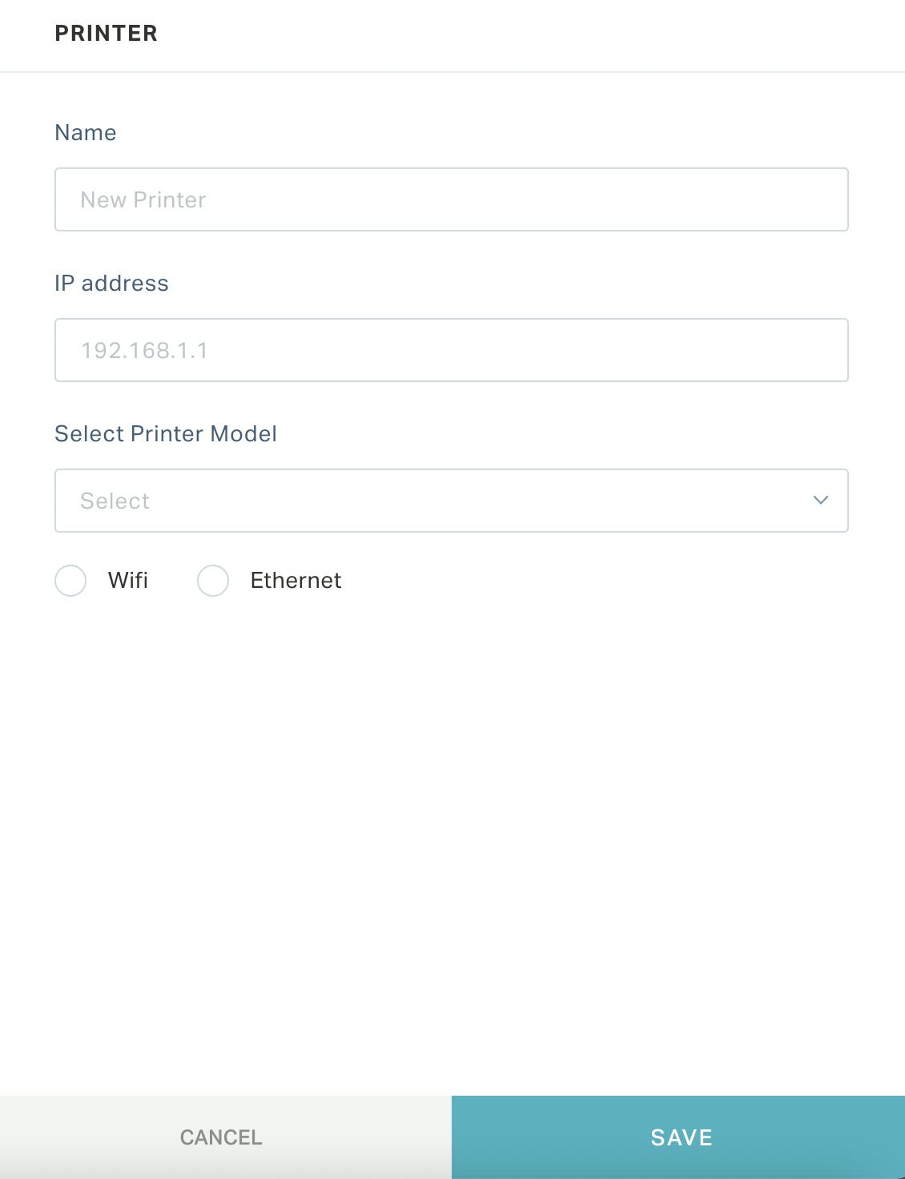Click the Ethernet option label text
Image resolution: width=905 pixels, height=1179 pixels.
click(296, 580)
